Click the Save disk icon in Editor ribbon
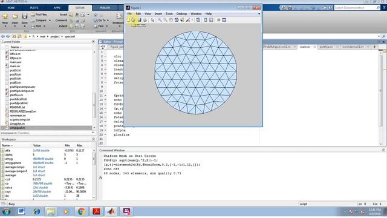 [24, 16]
